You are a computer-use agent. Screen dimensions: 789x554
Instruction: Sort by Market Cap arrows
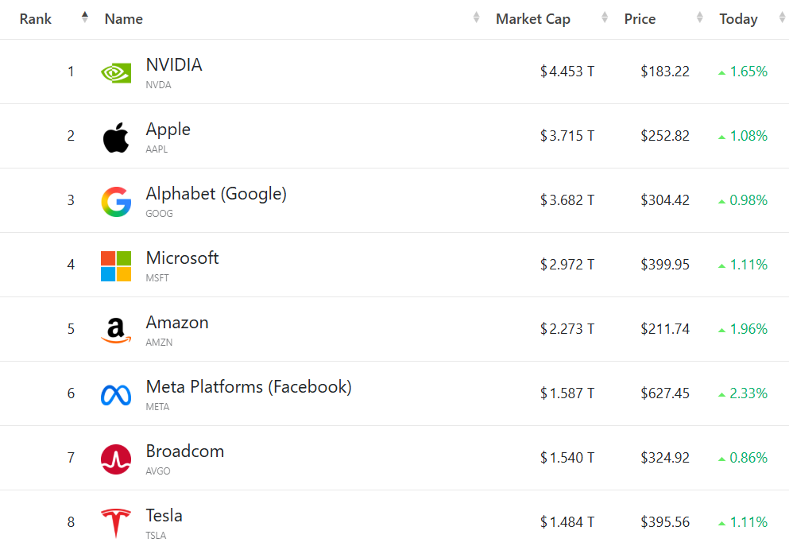coord(605,17)
